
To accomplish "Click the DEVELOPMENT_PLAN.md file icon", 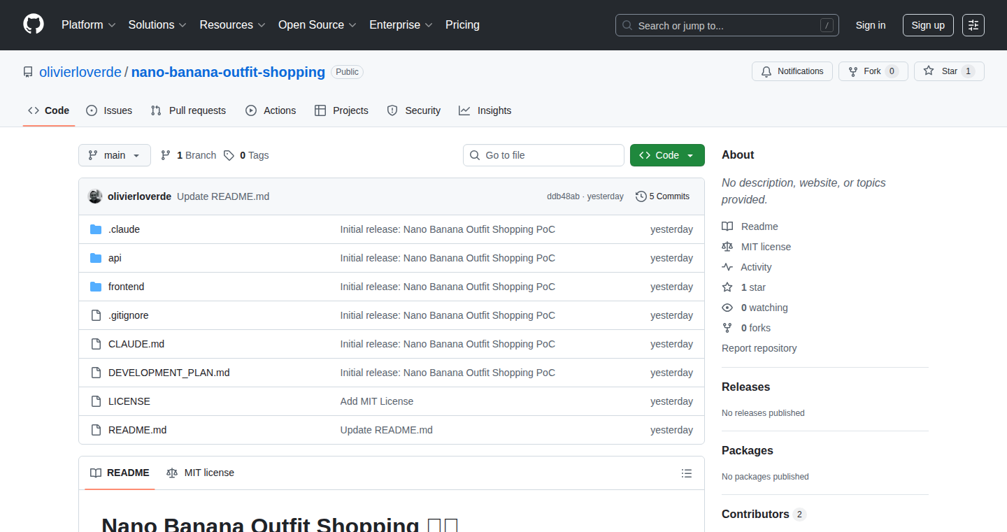I will (96, 373).
